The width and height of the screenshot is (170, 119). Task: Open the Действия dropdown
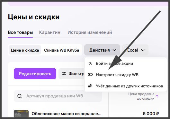click(102, 50)
